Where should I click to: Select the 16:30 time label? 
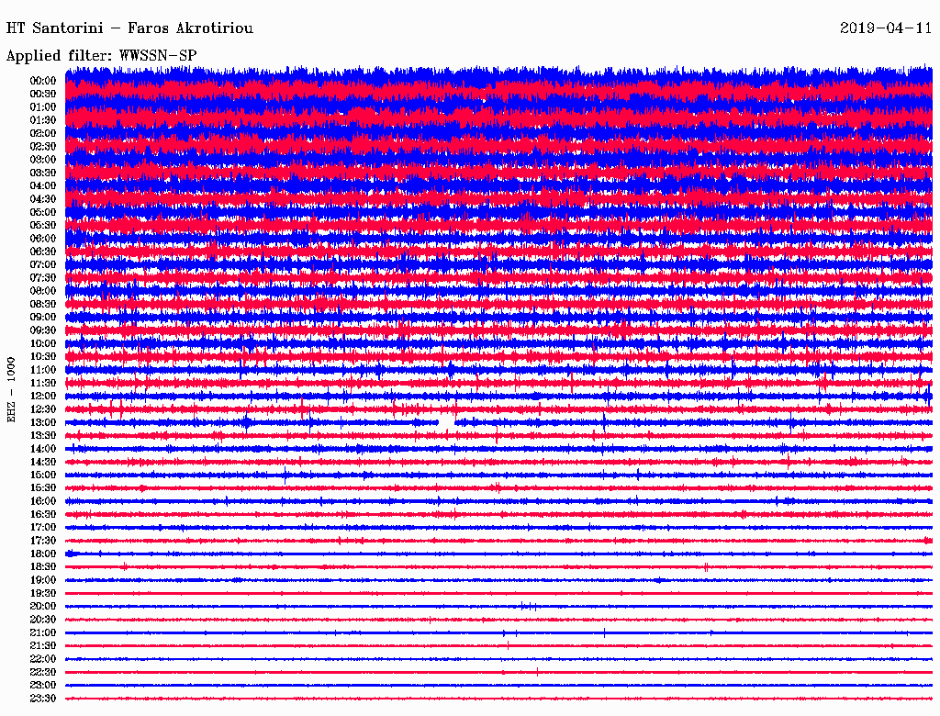43,515
